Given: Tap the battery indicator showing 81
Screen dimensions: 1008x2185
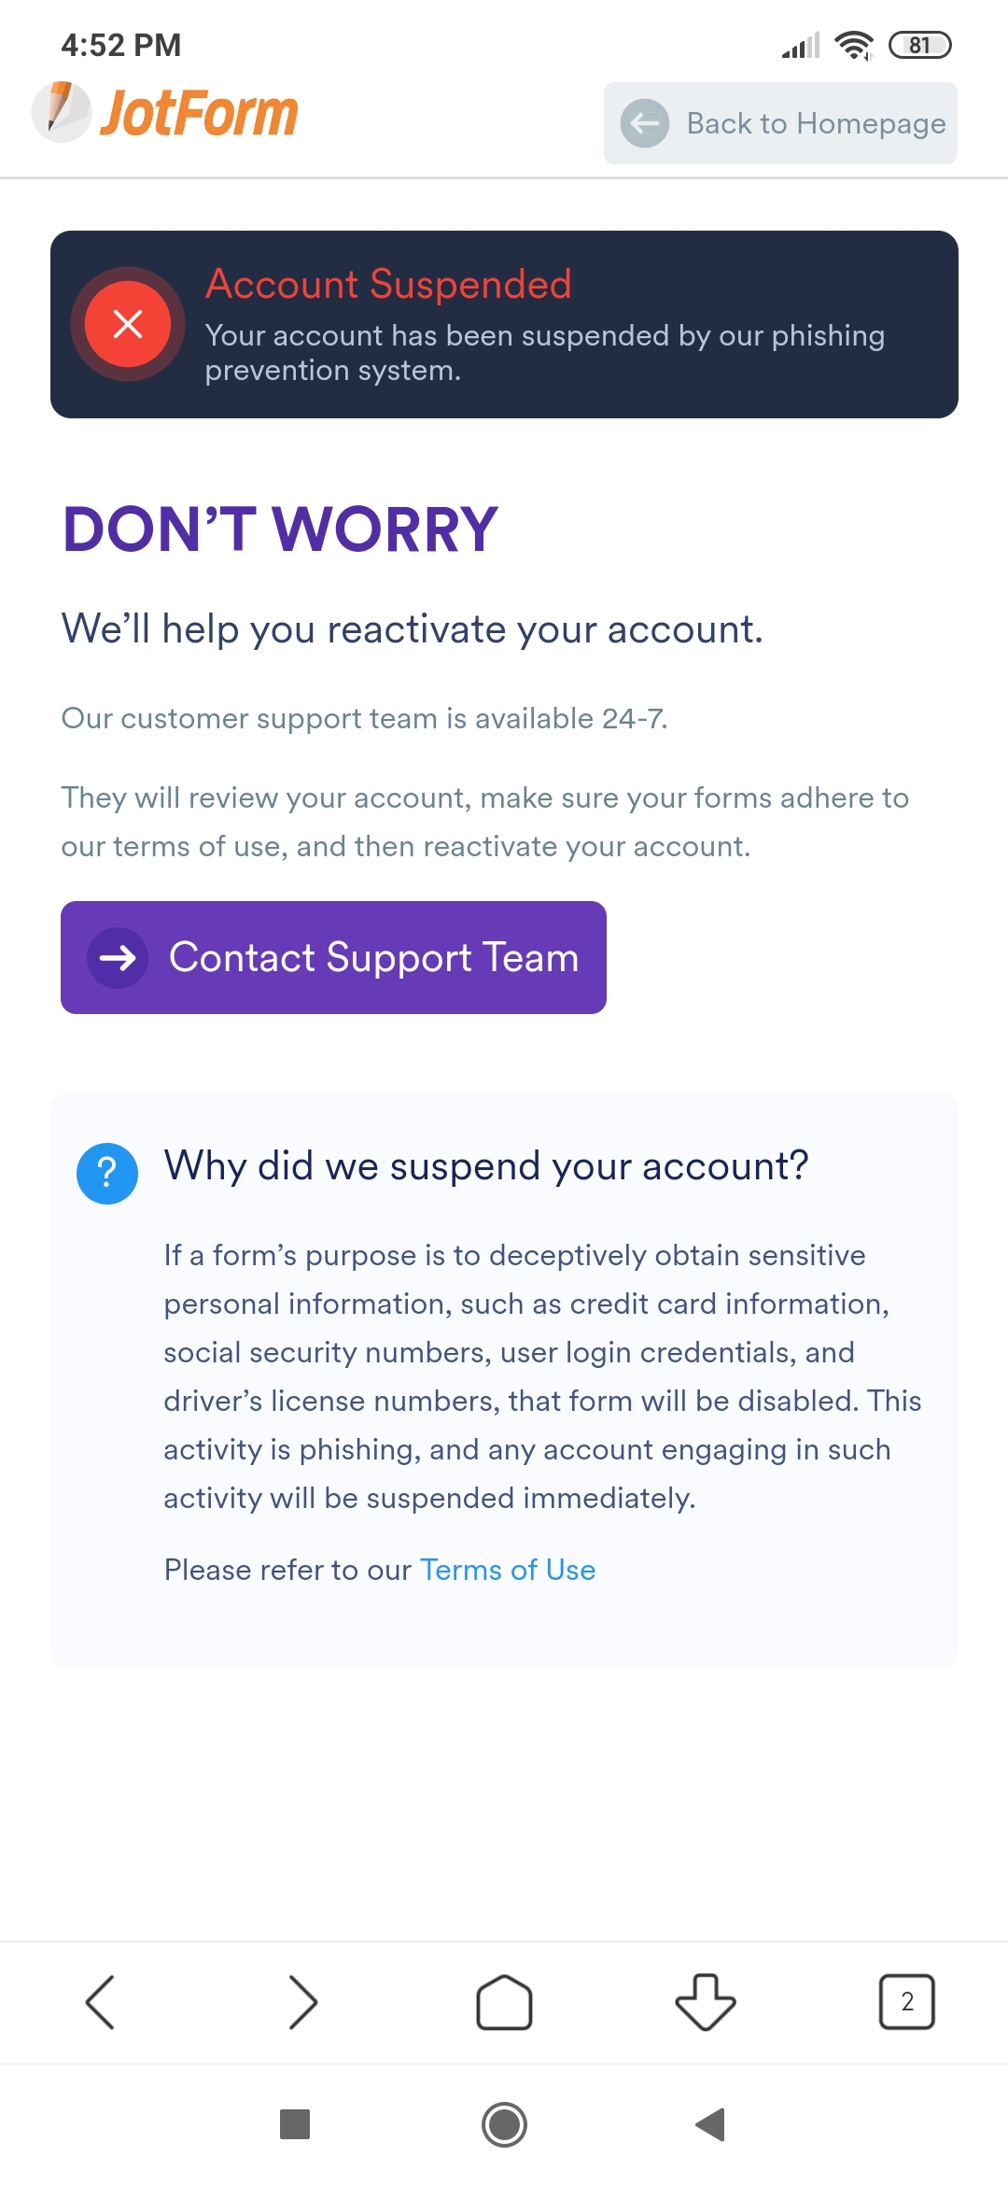Looking at the screenshot, I should coord(921,42).
